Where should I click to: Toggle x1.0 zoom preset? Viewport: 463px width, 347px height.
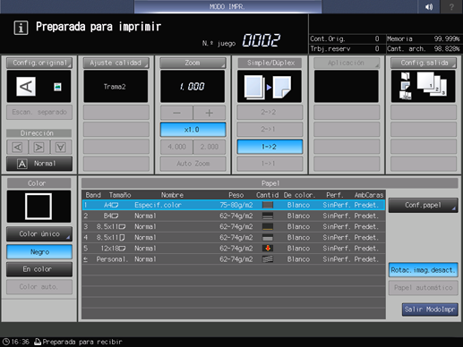click(x=193, y=130)
